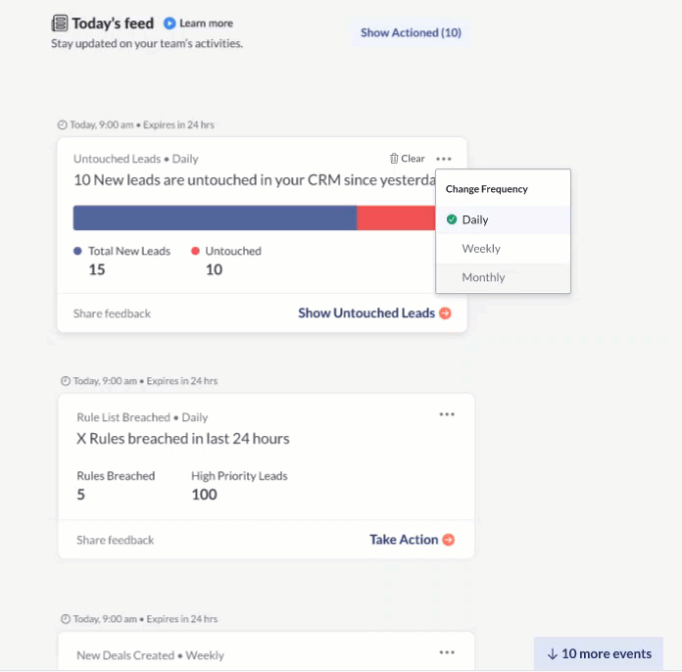682x672 pixels.
Task: Click the orange arrow on Take Action
Action: click(449, 540)
